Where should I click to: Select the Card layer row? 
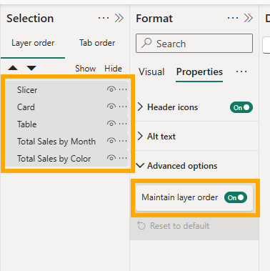pos(66,107)
